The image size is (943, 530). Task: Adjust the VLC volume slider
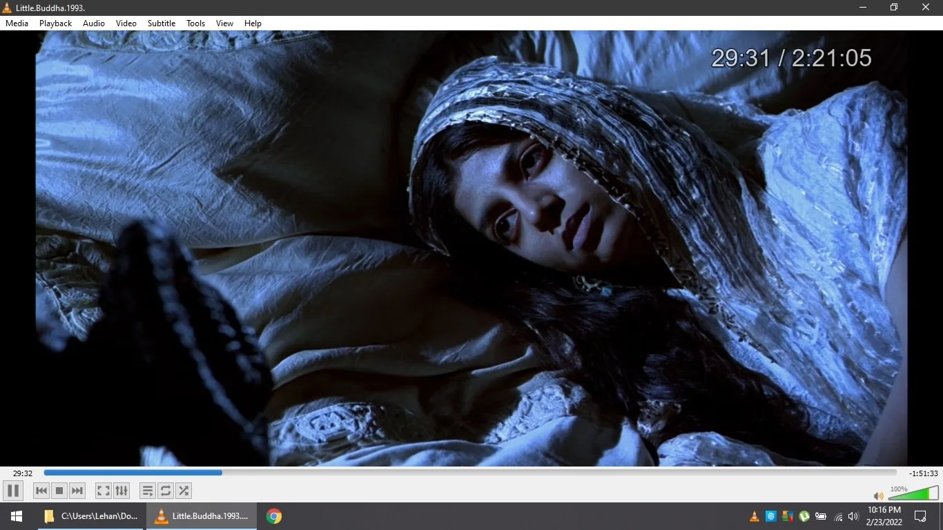(913, 493)
